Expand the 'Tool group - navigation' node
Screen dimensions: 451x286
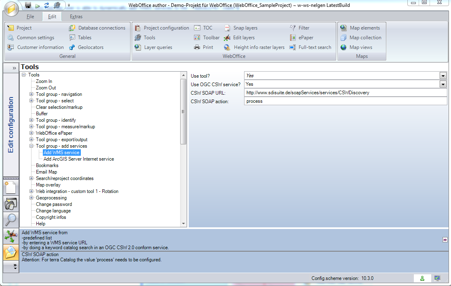(x=32, y=94)
